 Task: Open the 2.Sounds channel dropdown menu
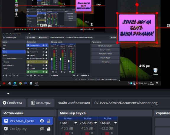click(95, 123)
